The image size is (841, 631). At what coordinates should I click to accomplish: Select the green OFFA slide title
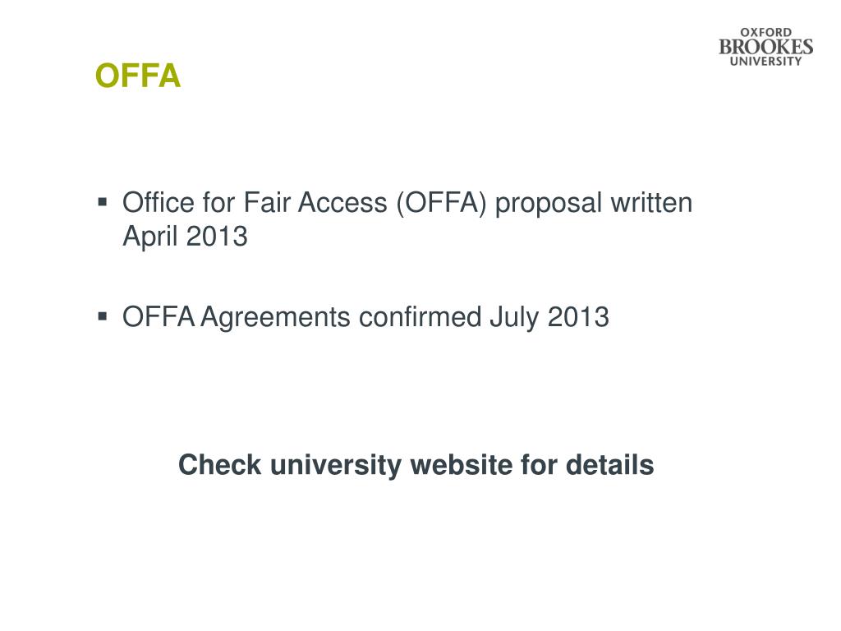(138, 76)
